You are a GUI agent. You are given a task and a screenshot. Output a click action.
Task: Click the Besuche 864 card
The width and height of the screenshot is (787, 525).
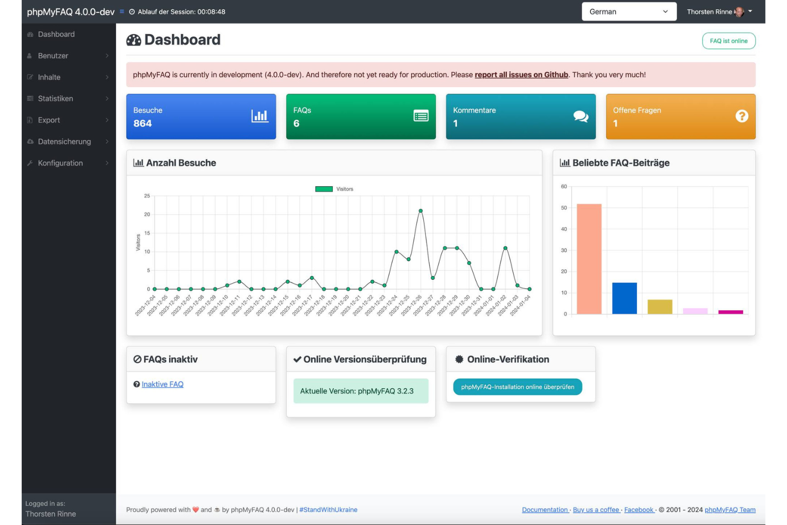click(201, 116)
